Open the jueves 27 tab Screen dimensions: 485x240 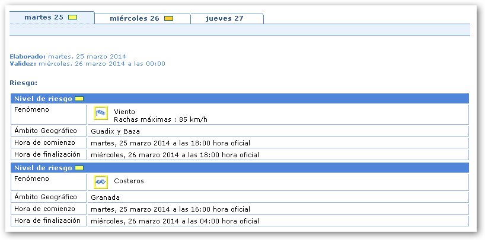tap(225, 18)
